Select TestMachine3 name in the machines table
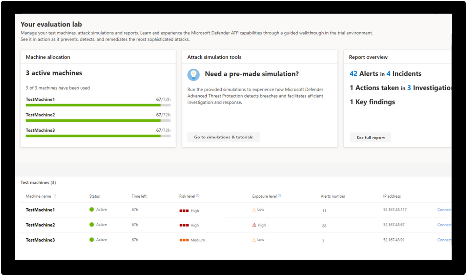468x276 pixels. coord(40,240)
